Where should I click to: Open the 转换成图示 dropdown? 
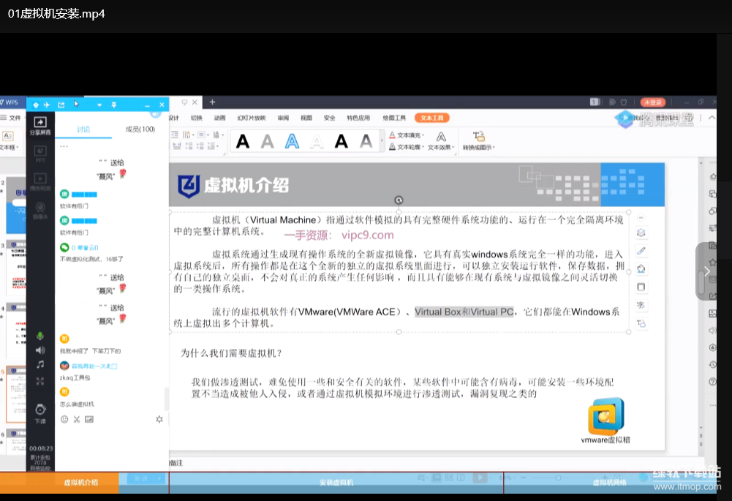(478, 141)
